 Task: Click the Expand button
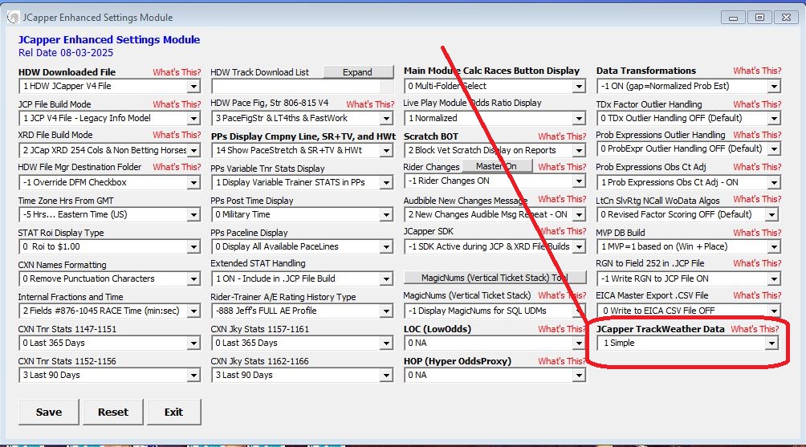pyautogui.click(x=358, y=72)
